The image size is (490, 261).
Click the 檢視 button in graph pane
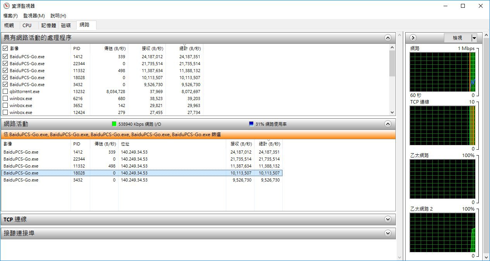coord(457,38)
